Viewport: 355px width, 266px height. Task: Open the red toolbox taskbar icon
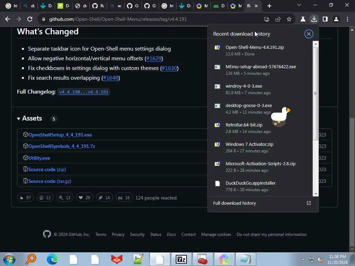click(202, 259)
